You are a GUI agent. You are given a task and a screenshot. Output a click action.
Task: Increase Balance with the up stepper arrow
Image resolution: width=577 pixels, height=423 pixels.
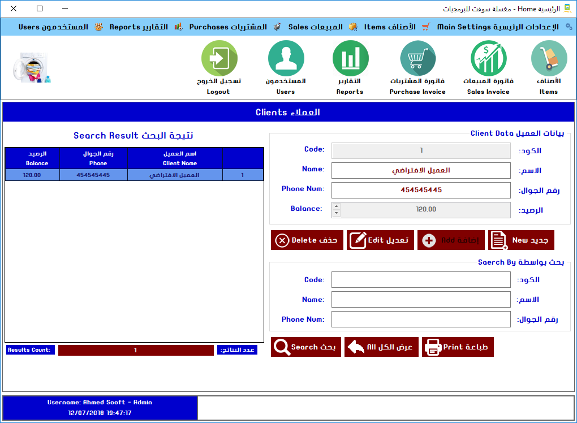pyautogui.click(x=337, y=206)
